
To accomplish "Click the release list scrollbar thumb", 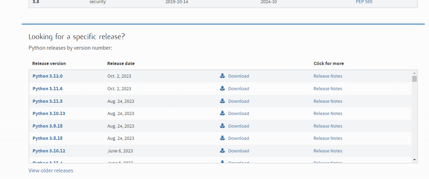I will (x=414, y=79).
